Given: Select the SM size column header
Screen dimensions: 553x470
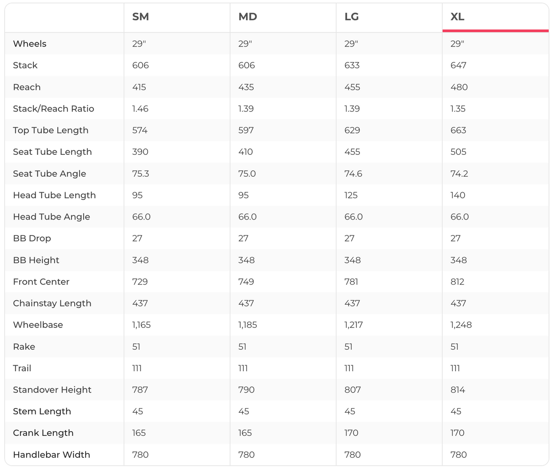Looking at the screenshot, I should pyautogui.click(x=140, y=17).
